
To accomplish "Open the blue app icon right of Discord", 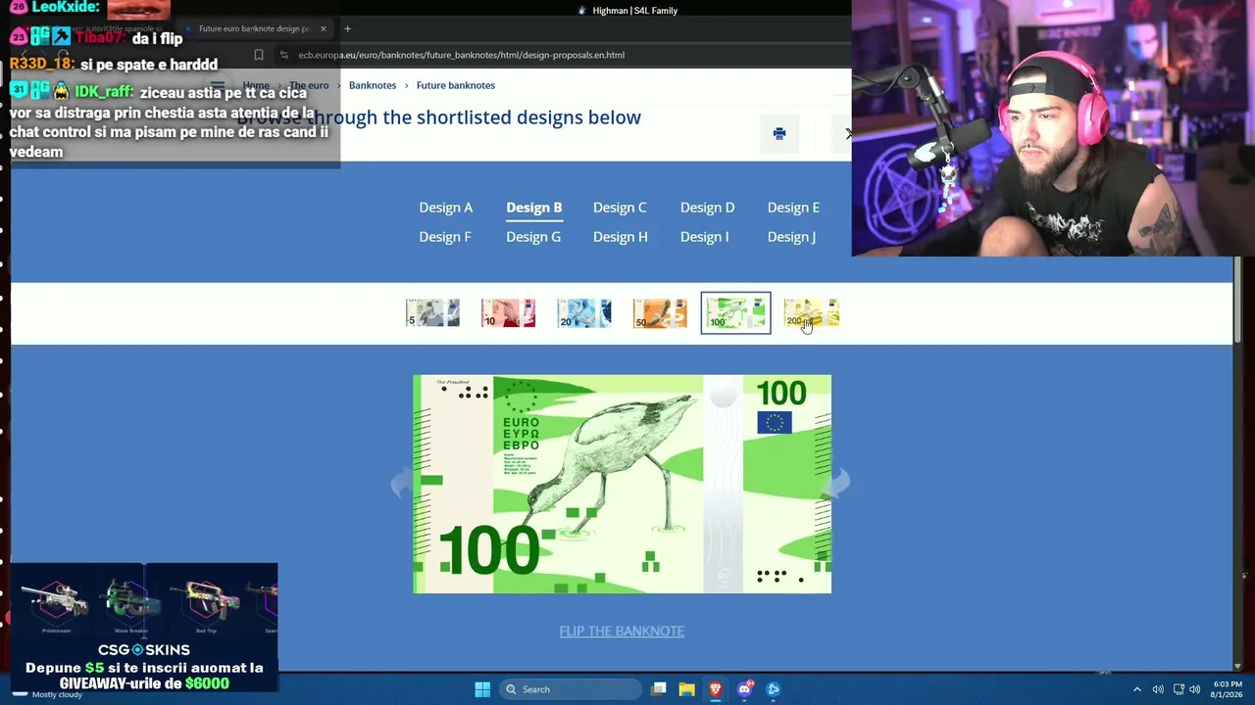I will (x=774, y=689).
